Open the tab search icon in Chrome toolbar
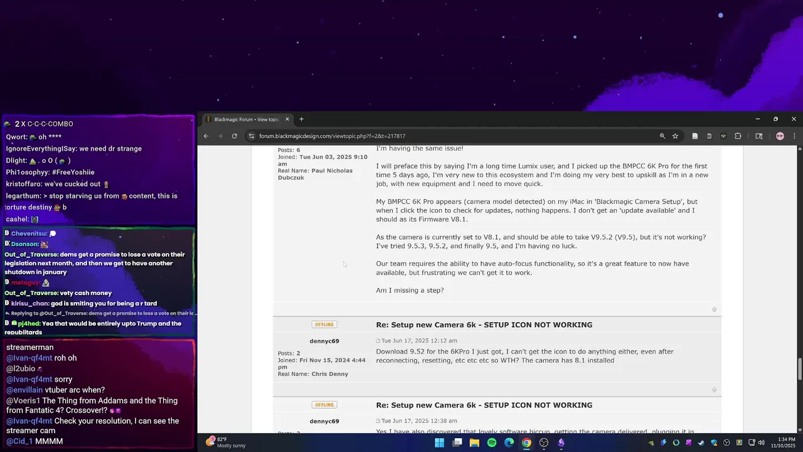803x452 pixels. click(758, 136)
